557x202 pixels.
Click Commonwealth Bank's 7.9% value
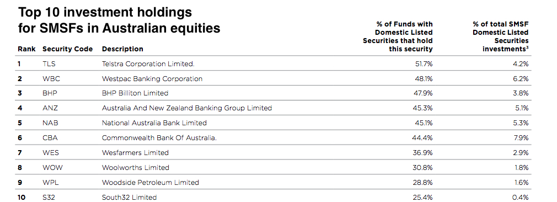521,137
